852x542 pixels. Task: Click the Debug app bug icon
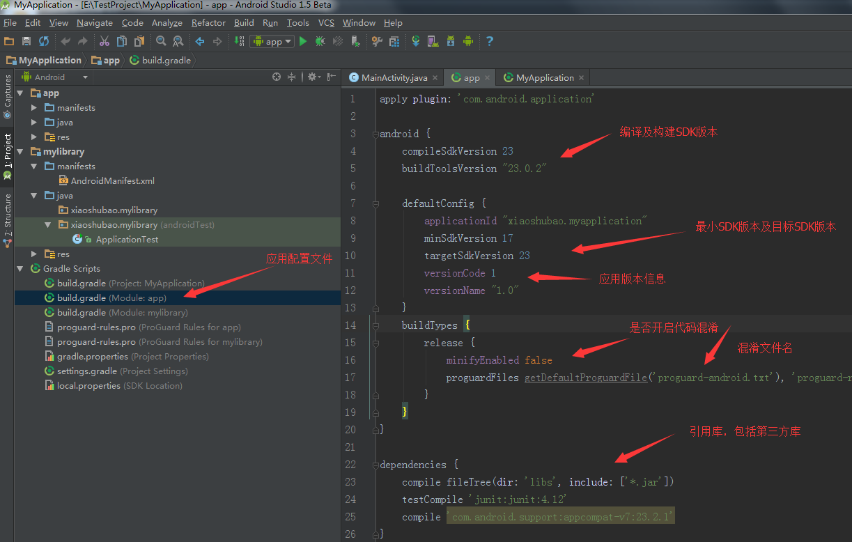coord(320,42)
